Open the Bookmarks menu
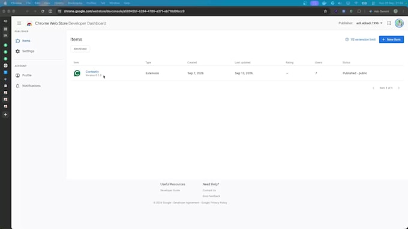Image resolution: width=408 pixels, height=229 pixels. click(x=75, y=3)
